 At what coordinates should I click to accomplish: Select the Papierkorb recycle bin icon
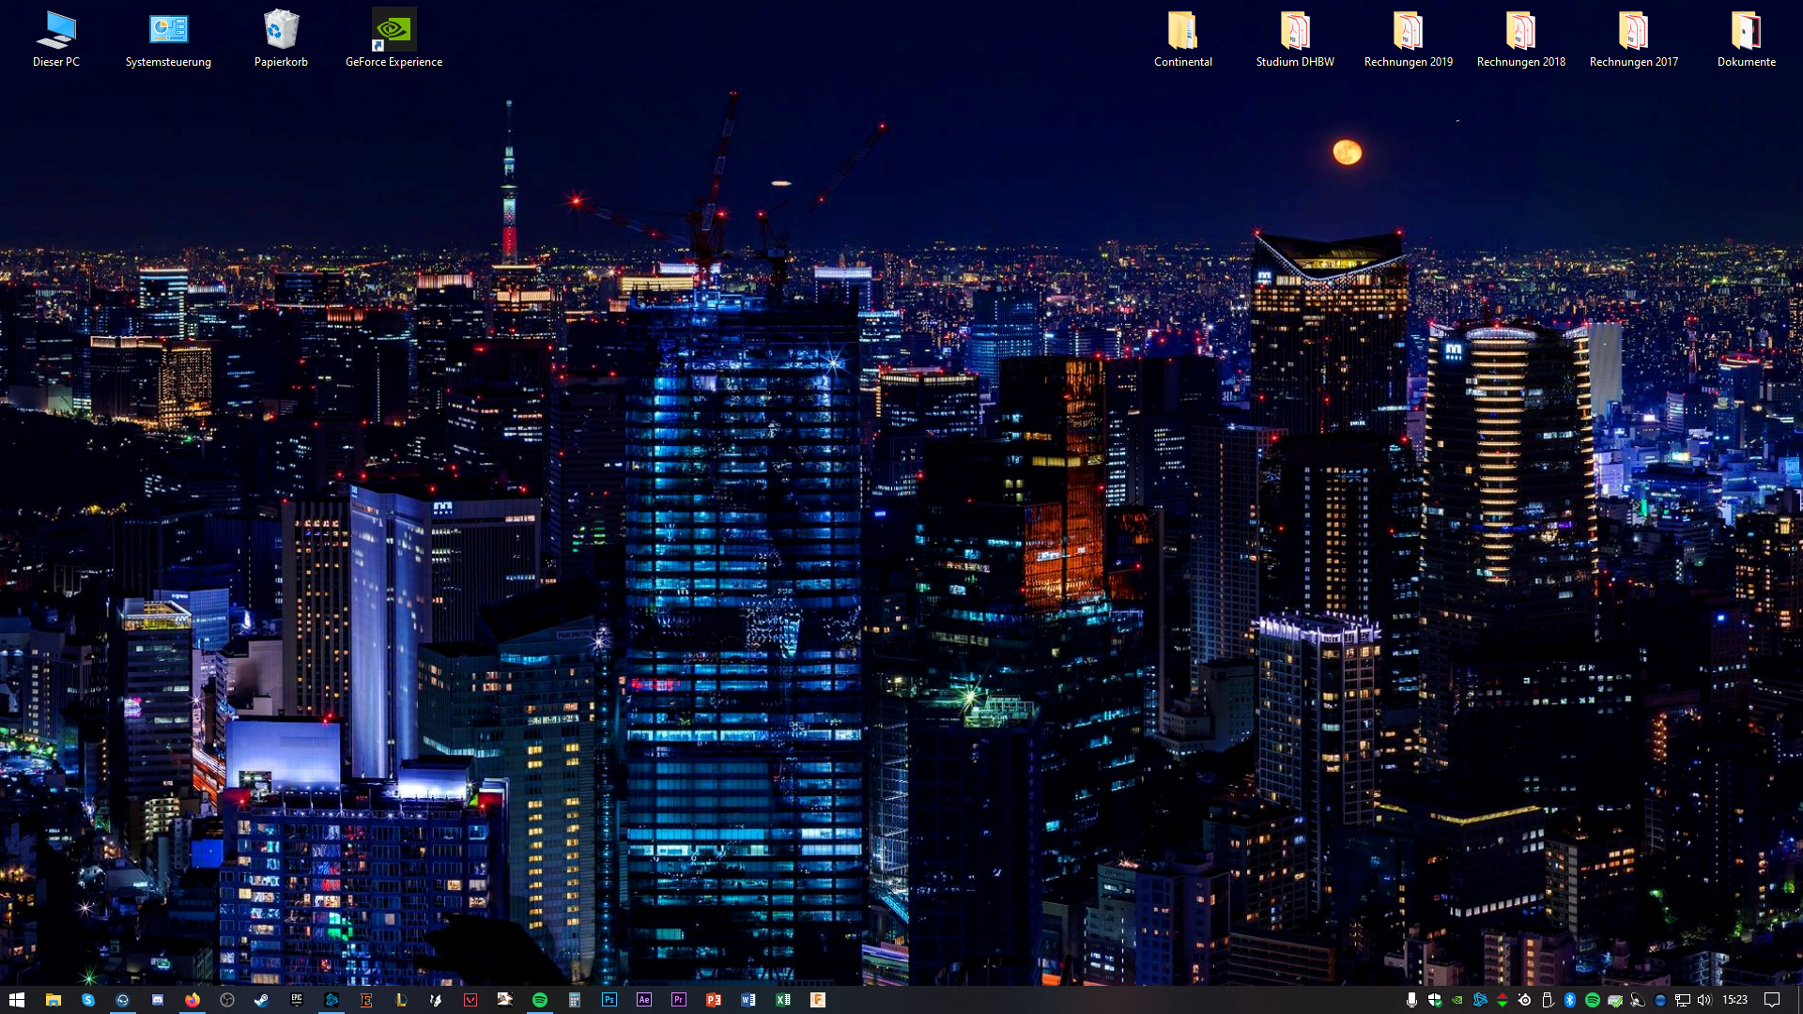[281, 39]
